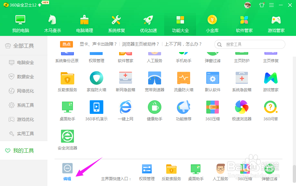296x186 pixels.
Task: Switch to 我的电脑 tab
Action: [21, 24]
